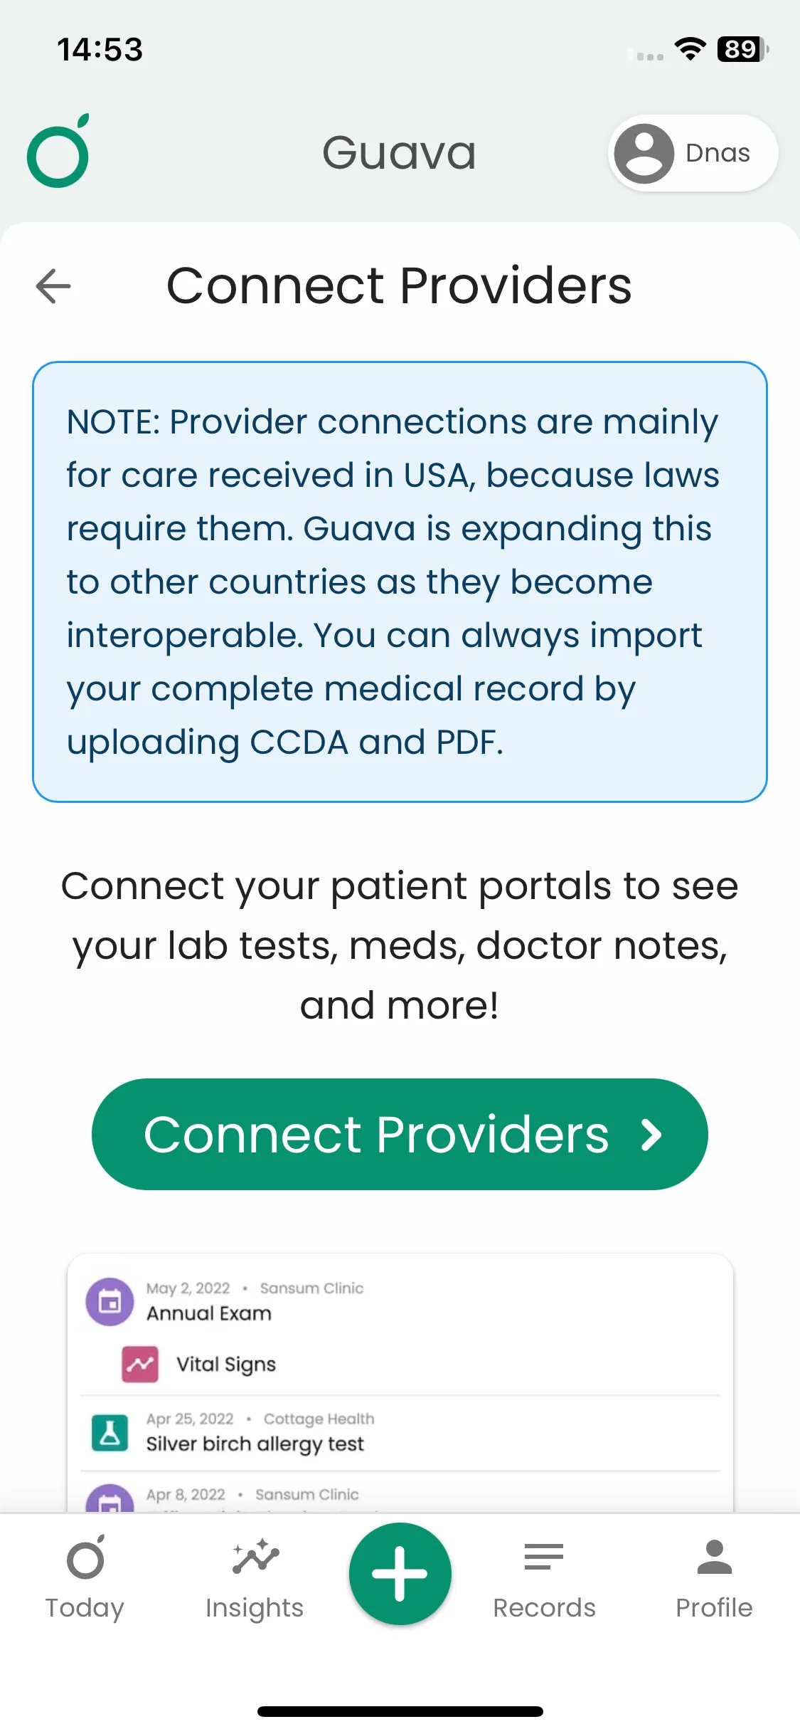The image size is (800, 1734).
Task: Tap the green lab flask icon
Action: [x=110, y=1432]
